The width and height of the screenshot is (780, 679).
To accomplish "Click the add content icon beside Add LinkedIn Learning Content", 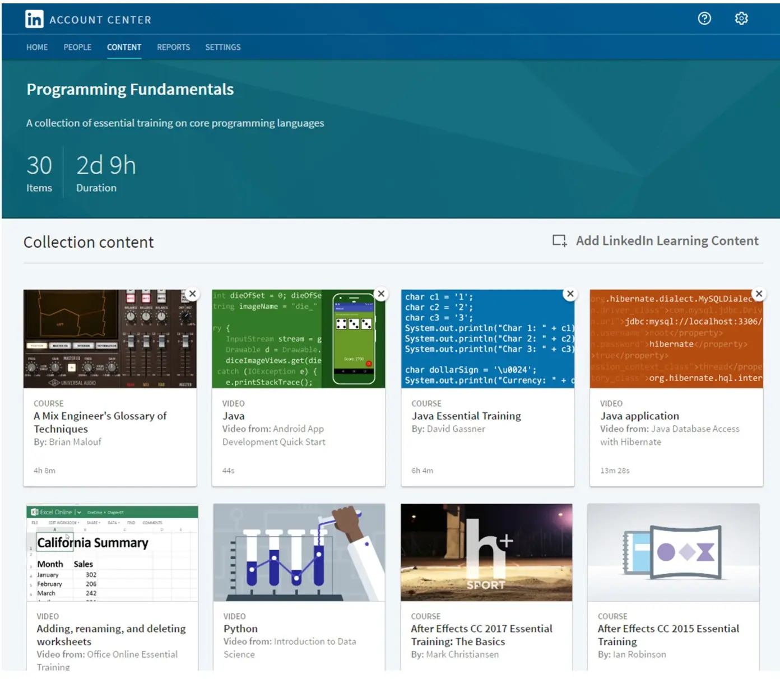I will (x=559, y=241).
